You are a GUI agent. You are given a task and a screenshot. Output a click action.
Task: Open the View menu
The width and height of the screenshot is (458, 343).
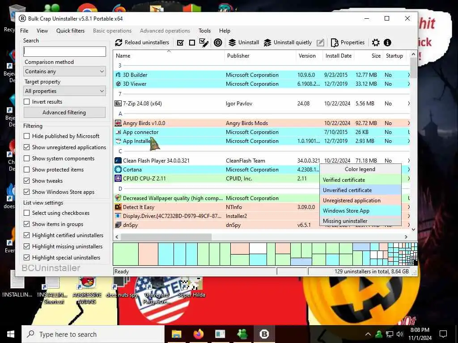pyautogui.click(x=42, y=31)
